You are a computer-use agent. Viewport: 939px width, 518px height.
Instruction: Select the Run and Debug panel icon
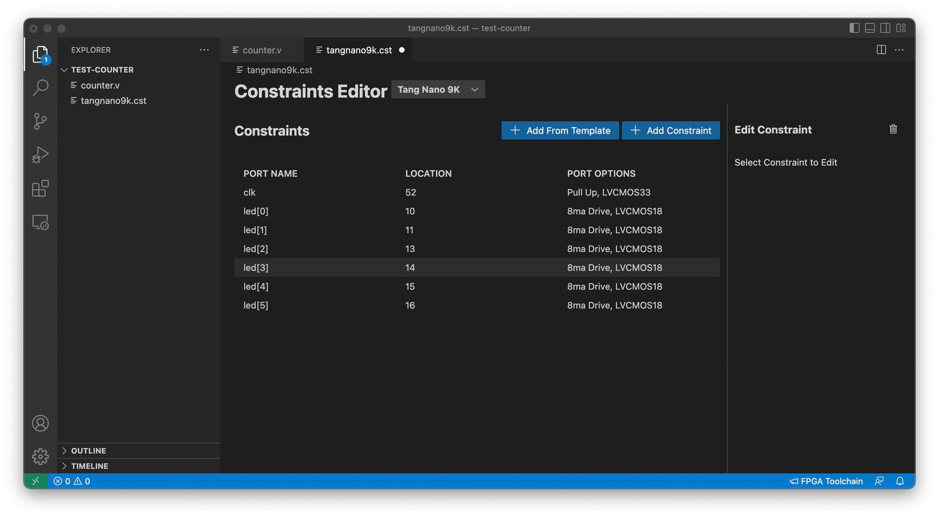[39, 154]
